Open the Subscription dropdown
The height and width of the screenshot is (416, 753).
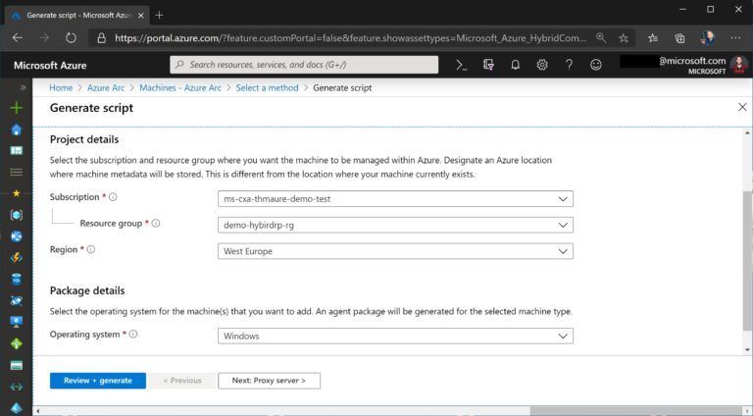click(x=395, y=199)
